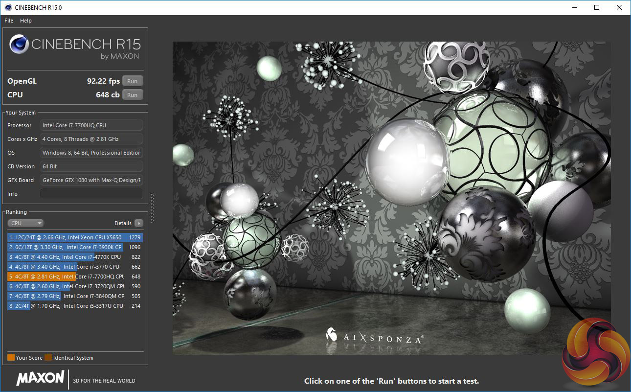Open the CPU ranking type dropdown
The height and width of the screenshot is (392, 631).
click(25, 223)
